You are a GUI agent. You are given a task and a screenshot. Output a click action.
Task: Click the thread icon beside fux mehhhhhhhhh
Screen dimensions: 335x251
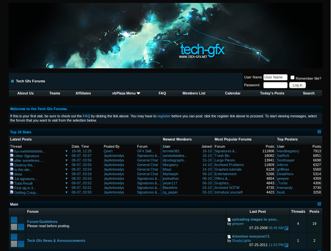pos(11,151)
